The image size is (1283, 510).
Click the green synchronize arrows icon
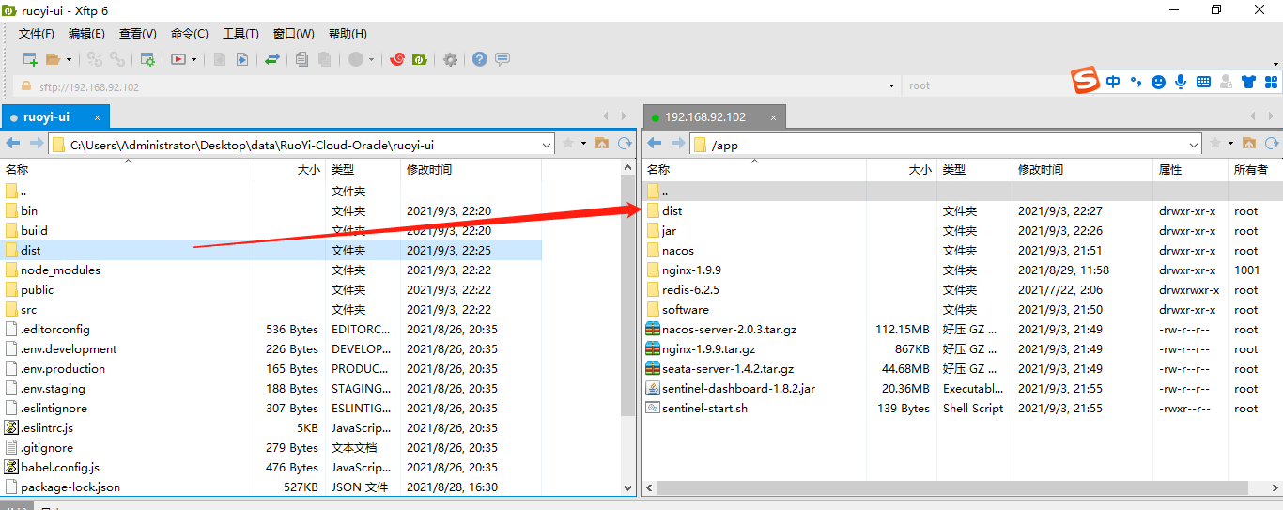pyautogui.click(x=271, y=59)
